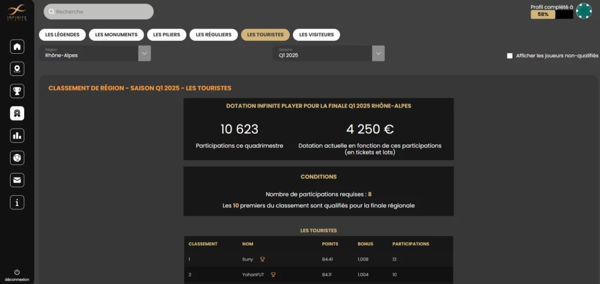The height and width of the screenshot is (284, 600).
Task: Click the Participations column header
Action: click(411, 244)
